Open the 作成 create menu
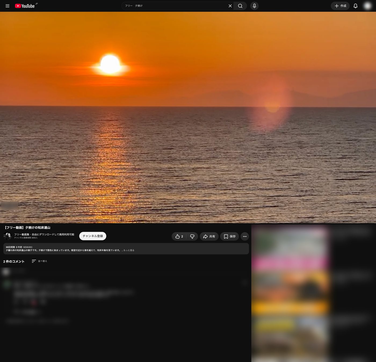 (x=340, y=6)
